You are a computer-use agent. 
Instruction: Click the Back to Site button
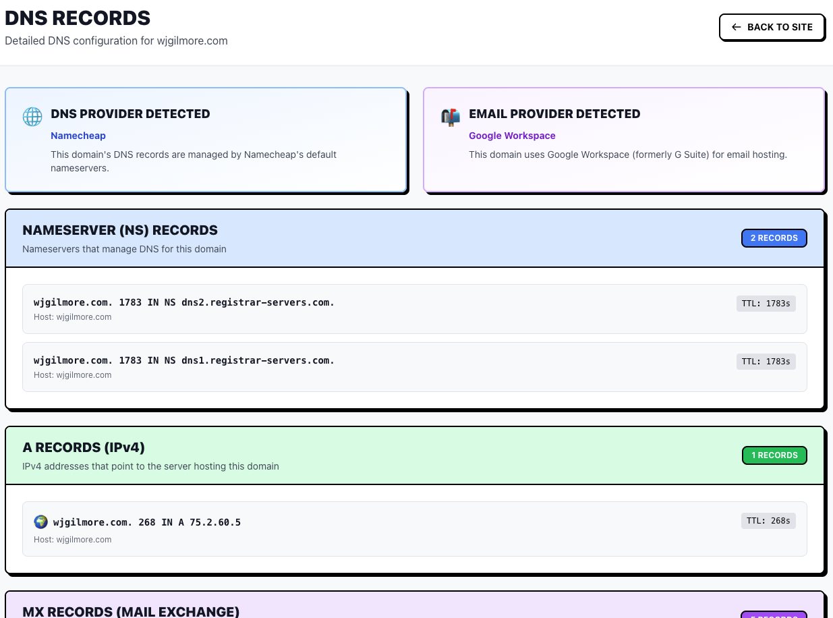point(772,27)
